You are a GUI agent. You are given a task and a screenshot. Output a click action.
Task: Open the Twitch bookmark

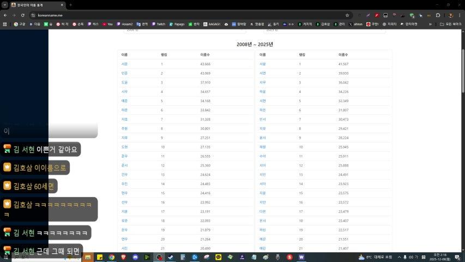pyautogui.click(x=158, y=24)
